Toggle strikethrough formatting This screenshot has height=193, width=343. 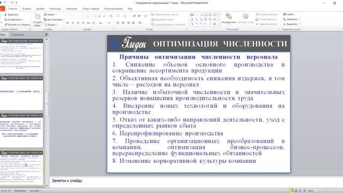88,23
